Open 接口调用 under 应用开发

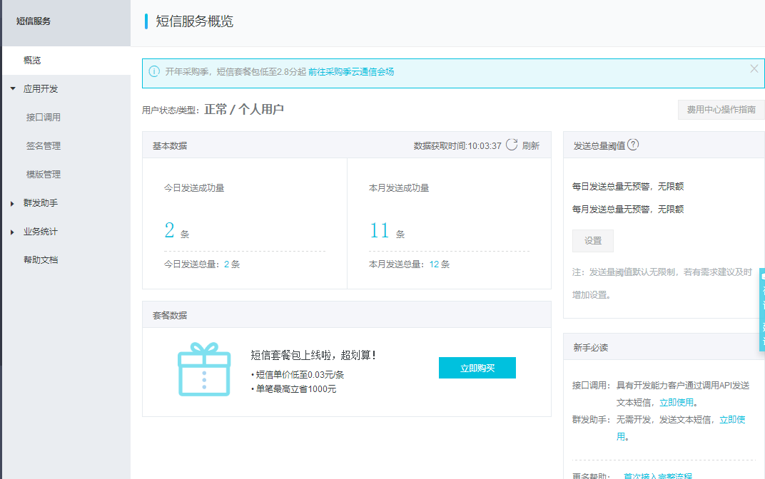44,118
